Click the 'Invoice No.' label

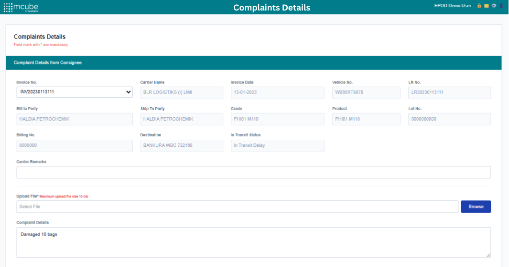click(27, 82)
